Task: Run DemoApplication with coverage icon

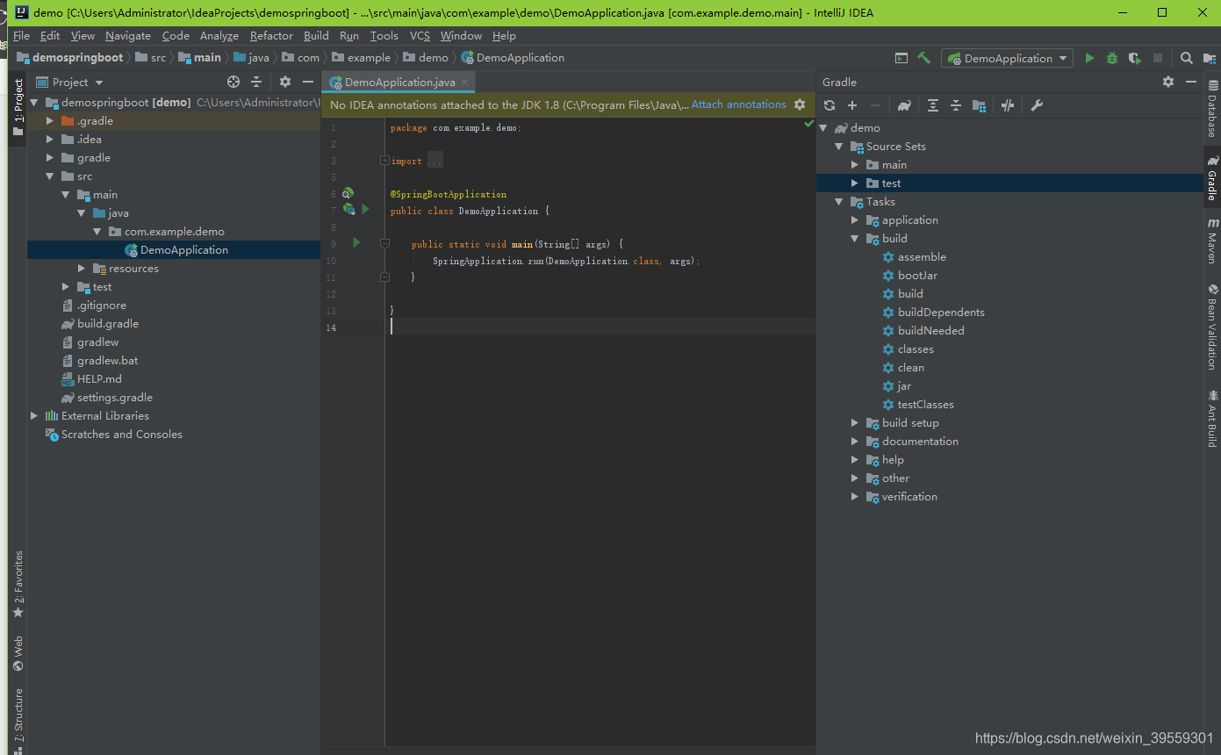Action: [x=1135, y=58]
